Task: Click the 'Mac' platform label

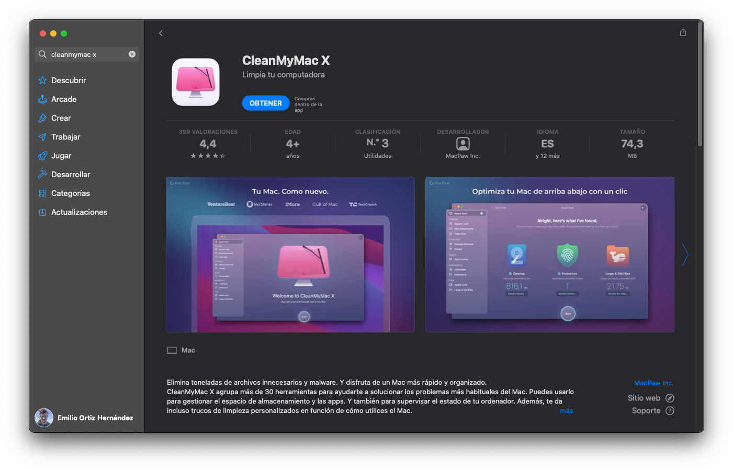Action: [188, 350]
